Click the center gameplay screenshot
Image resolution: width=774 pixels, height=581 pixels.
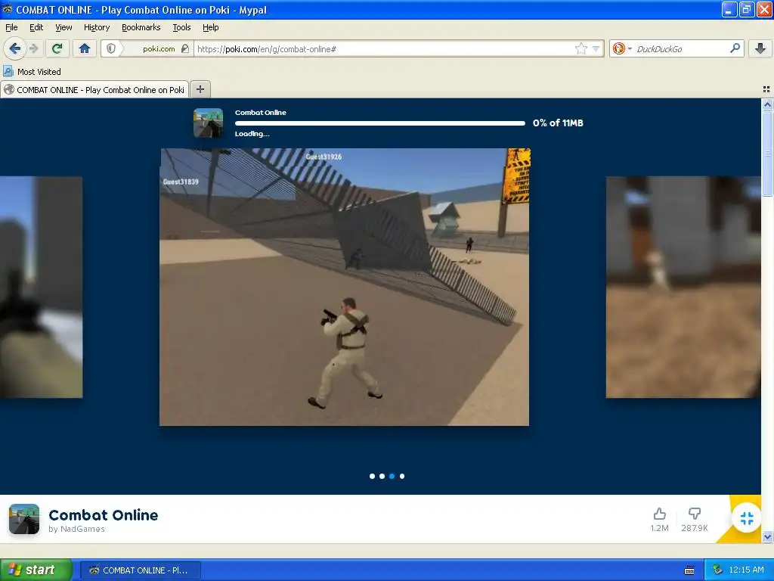[x=344, y=287]
